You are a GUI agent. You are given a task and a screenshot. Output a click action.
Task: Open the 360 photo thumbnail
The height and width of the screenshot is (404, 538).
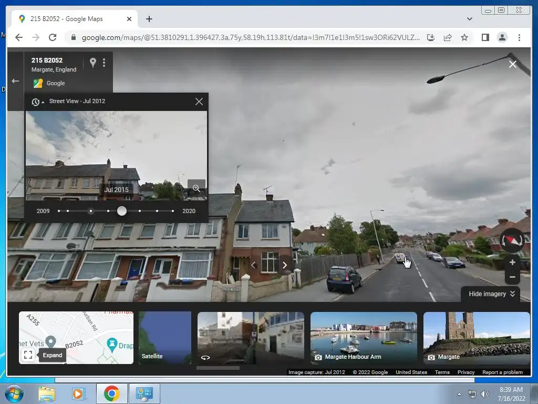pyautogui.click(x=251, y=338)
